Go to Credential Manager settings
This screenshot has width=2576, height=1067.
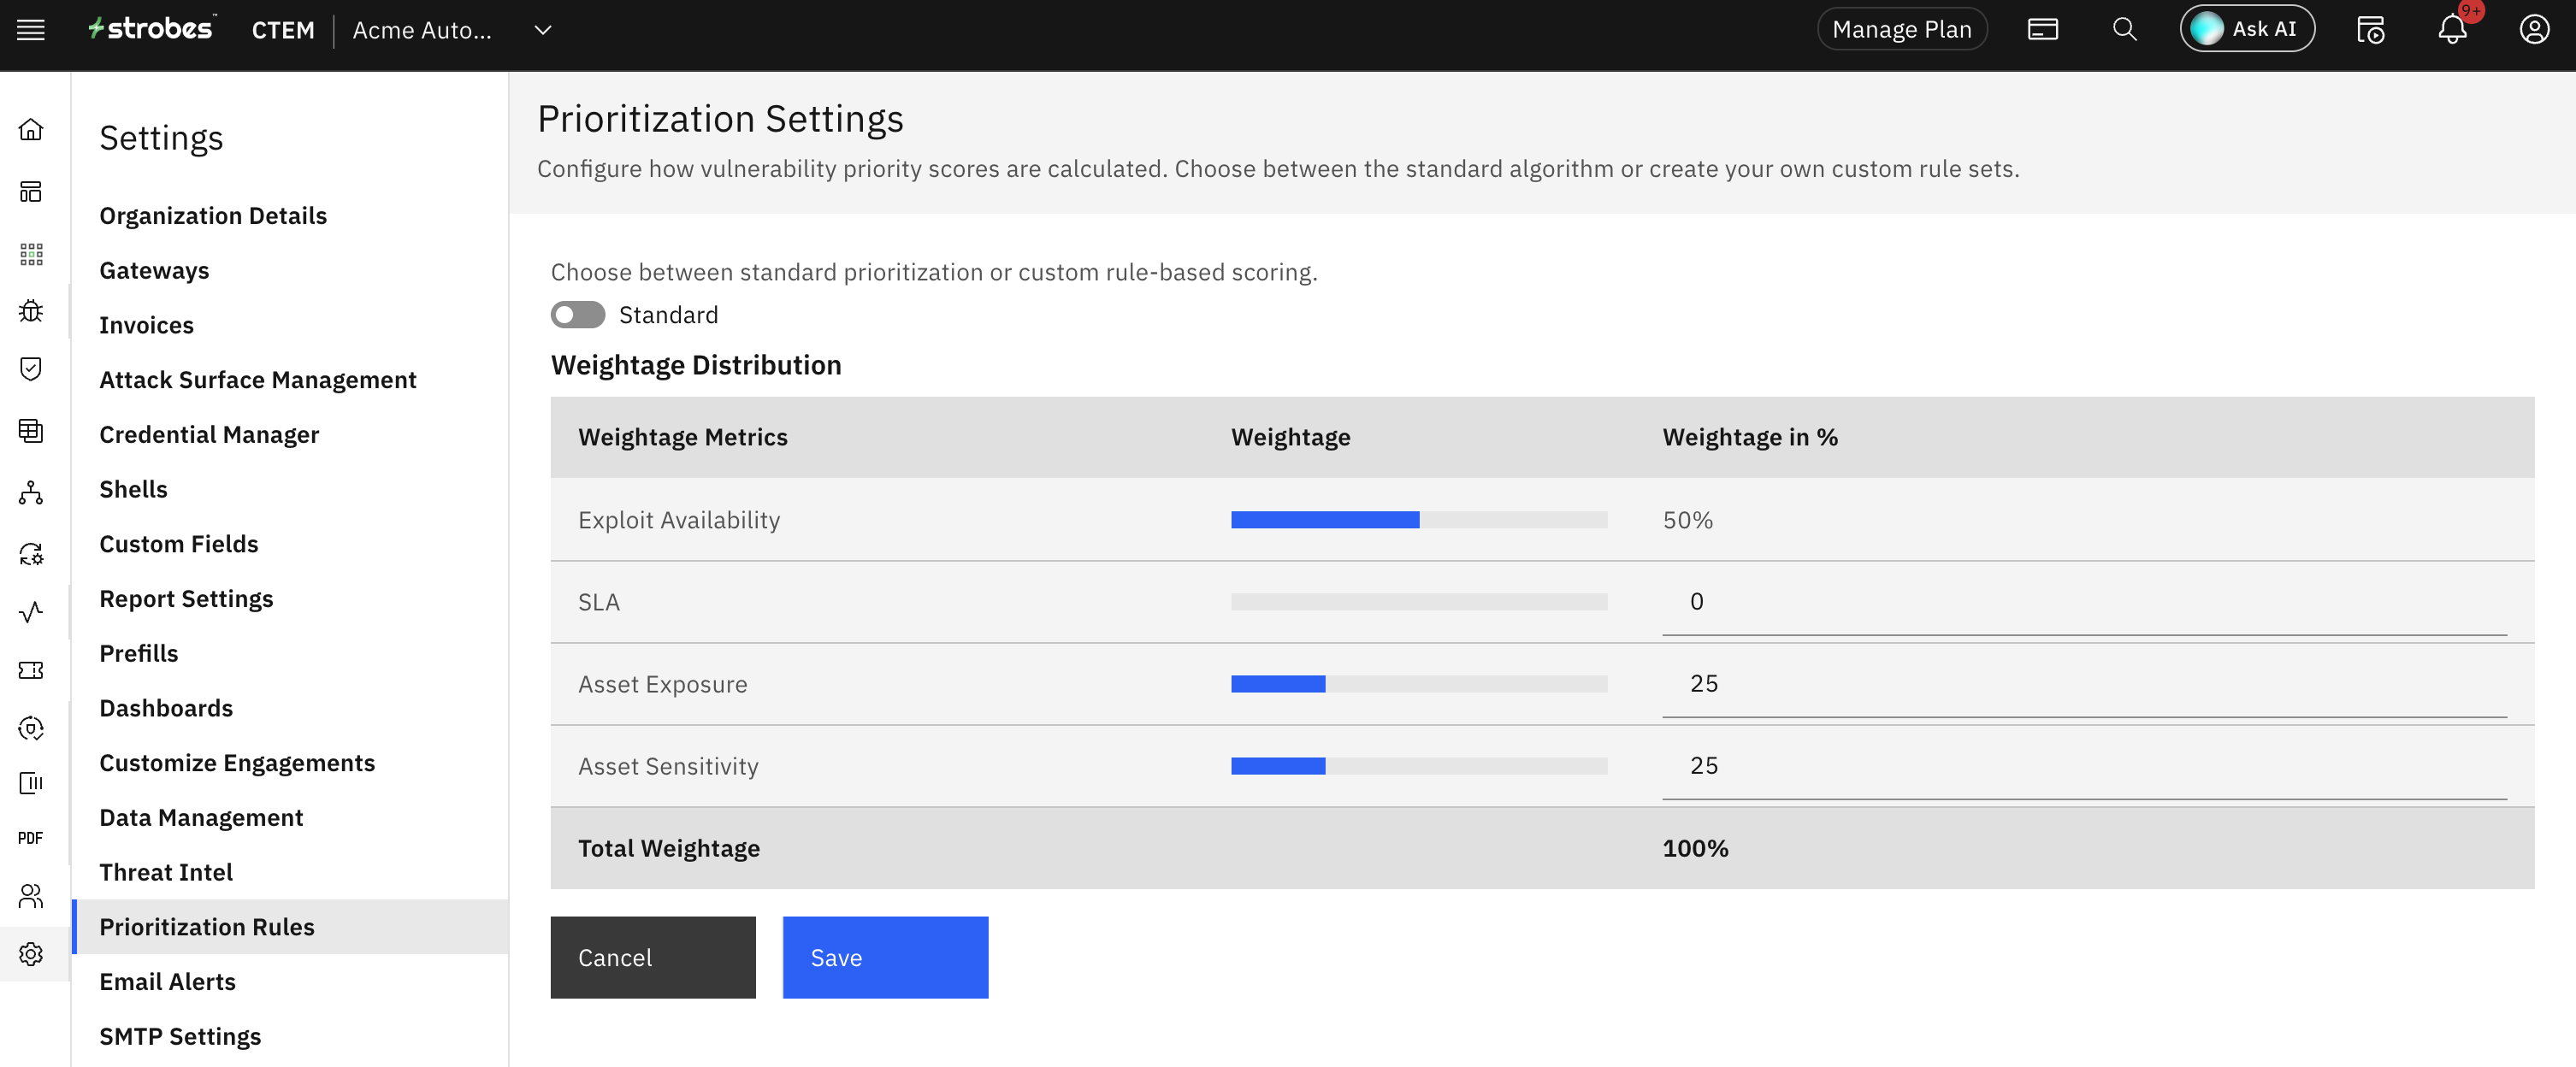click(209, 434)
